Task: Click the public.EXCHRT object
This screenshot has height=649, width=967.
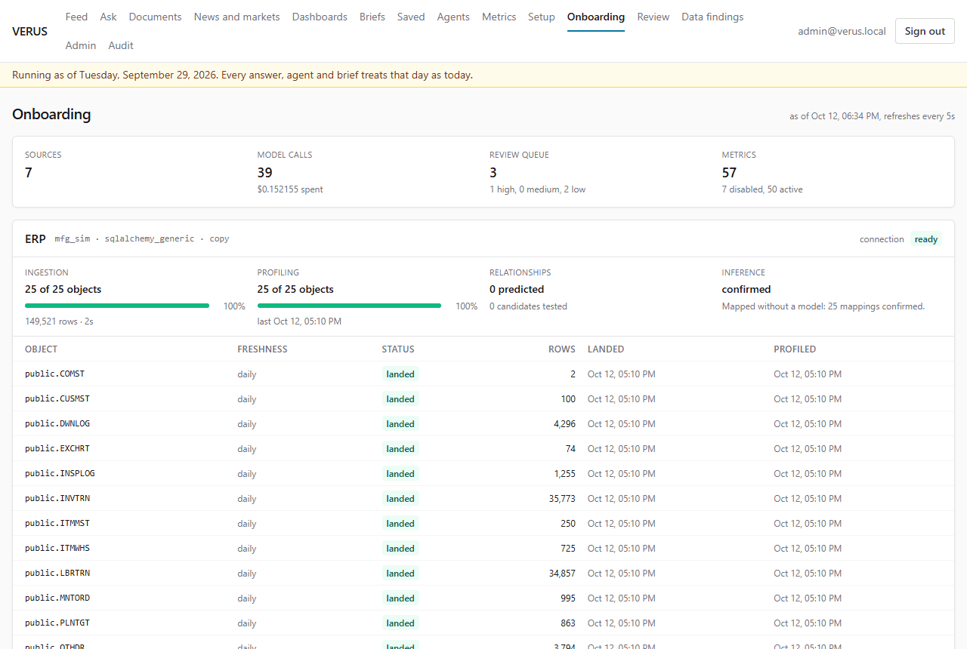Action: click(x=57, y=448)
